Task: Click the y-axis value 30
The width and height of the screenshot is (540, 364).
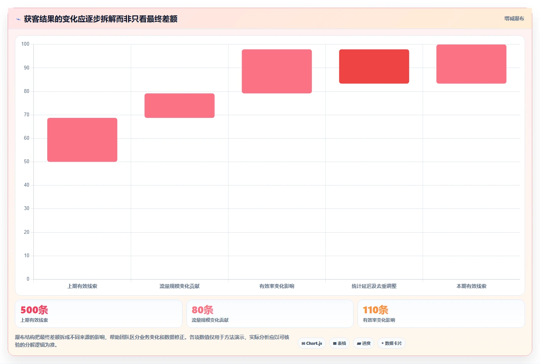Action: coord(26,208)
